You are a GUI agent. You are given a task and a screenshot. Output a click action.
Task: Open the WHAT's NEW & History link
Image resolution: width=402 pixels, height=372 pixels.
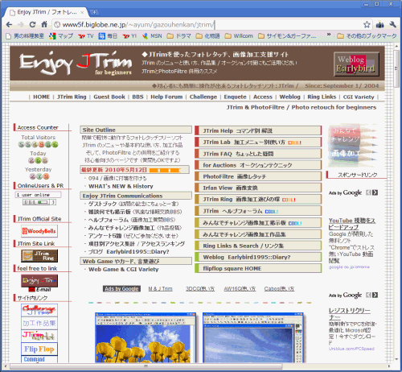pos(121,186)
